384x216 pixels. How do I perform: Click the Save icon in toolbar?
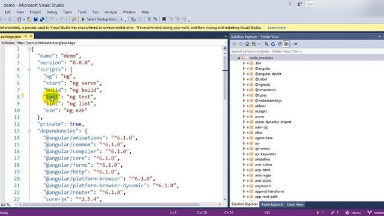(36, 19)
